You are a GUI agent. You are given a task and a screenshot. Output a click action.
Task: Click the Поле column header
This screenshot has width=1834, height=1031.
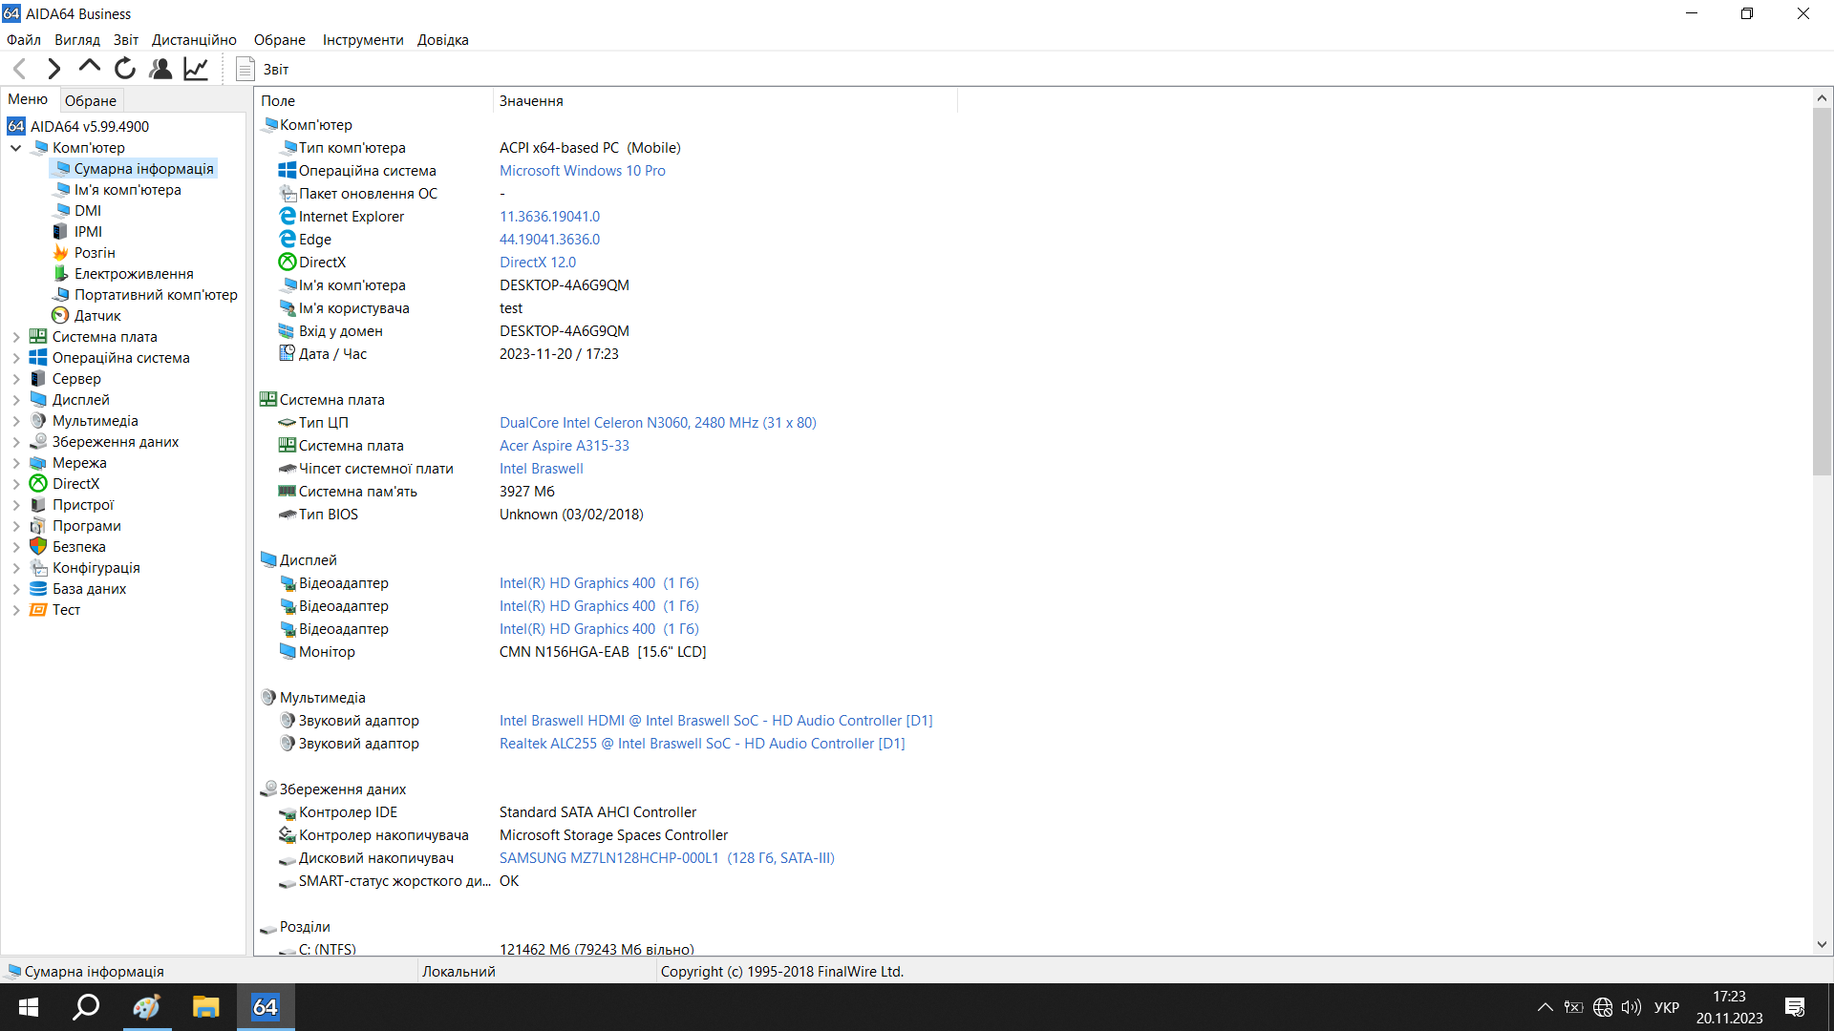coord(373,101)
